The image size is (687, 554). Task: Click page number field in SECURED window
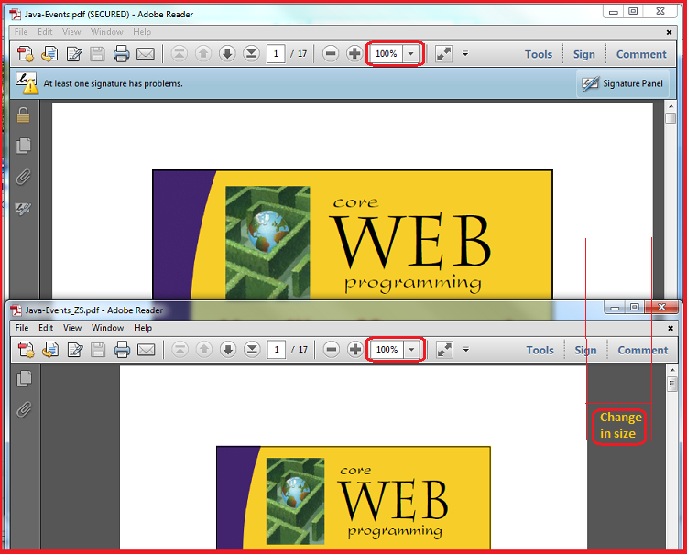coord(276,53)
